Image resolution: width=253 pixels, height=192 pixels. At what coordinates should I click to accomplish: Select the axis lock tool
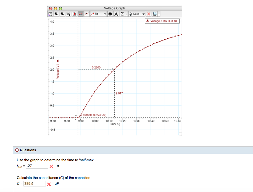coord(74,14)
